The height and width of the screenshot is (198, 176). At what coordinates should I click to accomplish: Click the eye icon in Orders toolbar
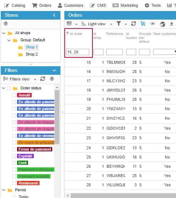point(153,24)
